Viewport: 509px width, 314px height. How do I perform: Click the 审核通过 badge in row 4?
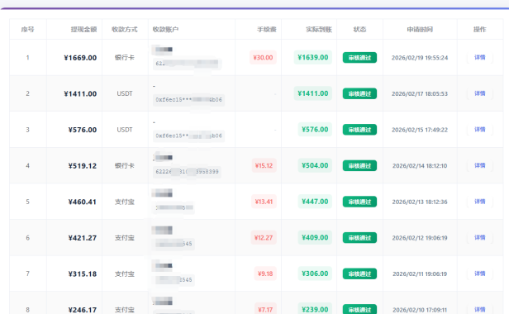click(359, 166)
